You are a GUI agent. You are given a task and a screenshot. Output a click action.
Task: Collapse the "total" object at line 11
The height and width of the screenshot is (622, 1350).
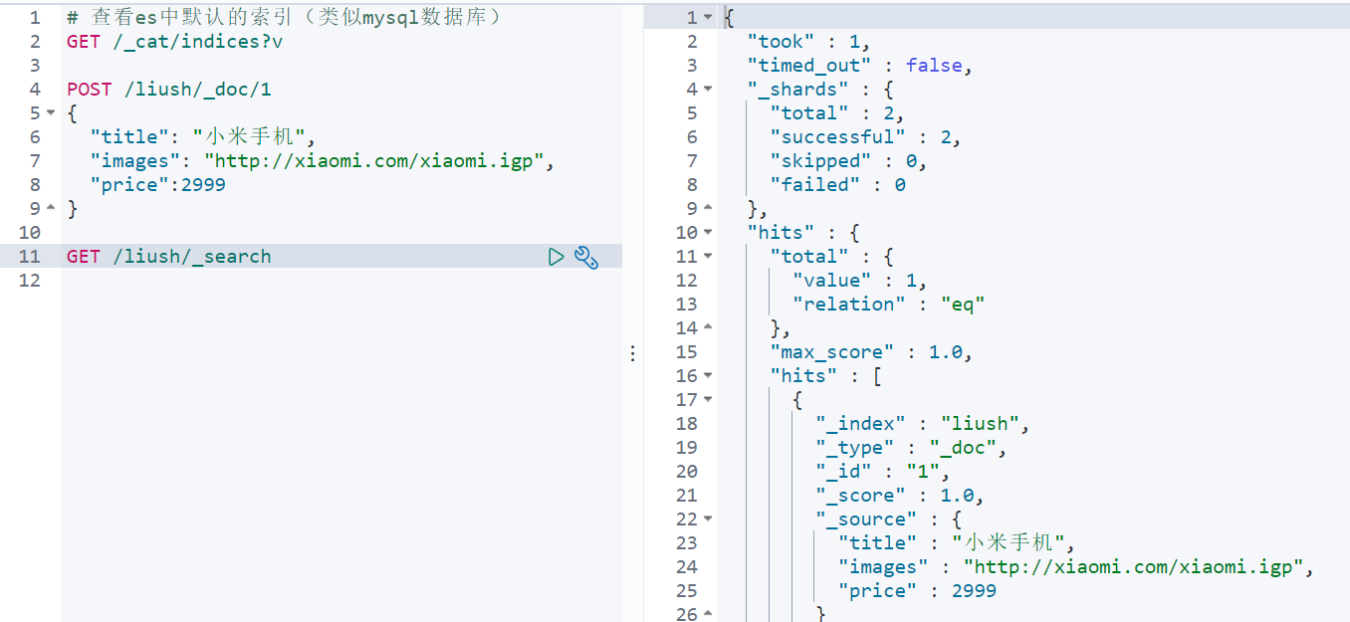pyautogui.click(x=708, y=257)
